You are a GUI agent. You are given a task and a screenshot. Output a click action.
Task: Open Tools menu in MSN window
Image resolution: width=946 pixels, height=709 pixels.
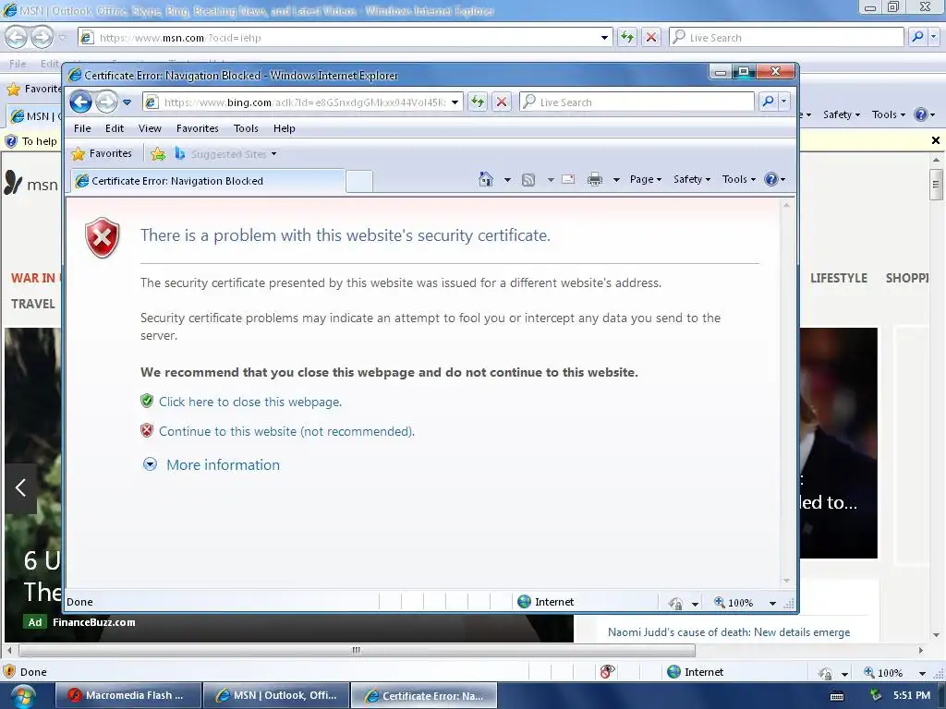[888, 114]
